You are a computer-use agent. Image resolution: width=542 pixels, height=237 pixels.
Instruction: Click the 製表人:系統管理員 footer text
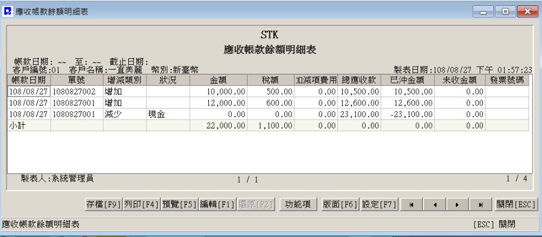pos(57,178)
